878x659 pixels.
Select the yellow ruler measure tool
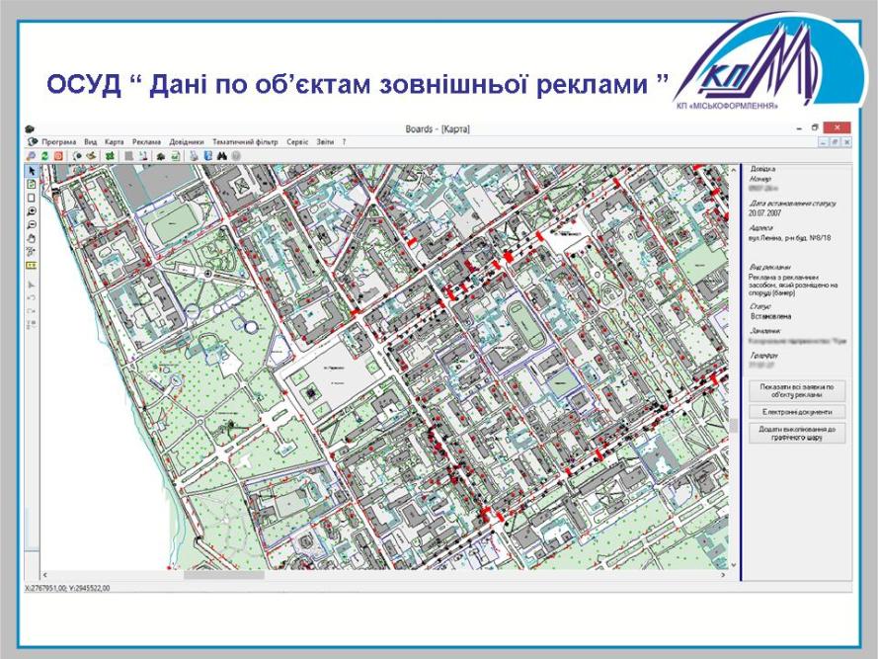coord(32,265)
